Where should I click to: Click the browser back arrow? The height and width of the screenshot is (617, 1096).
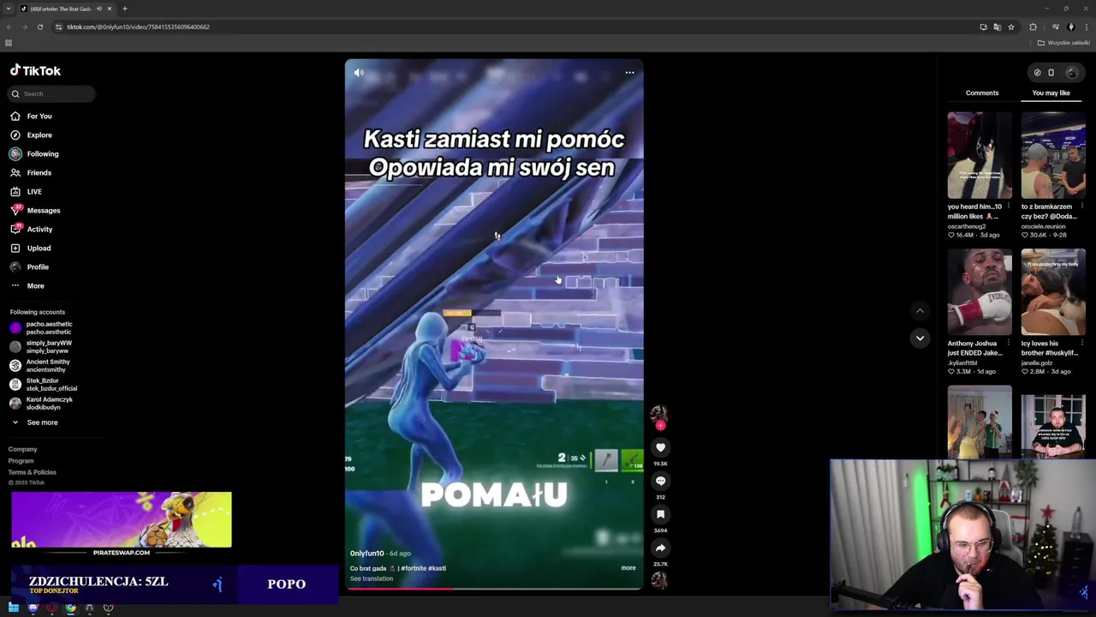9,27
